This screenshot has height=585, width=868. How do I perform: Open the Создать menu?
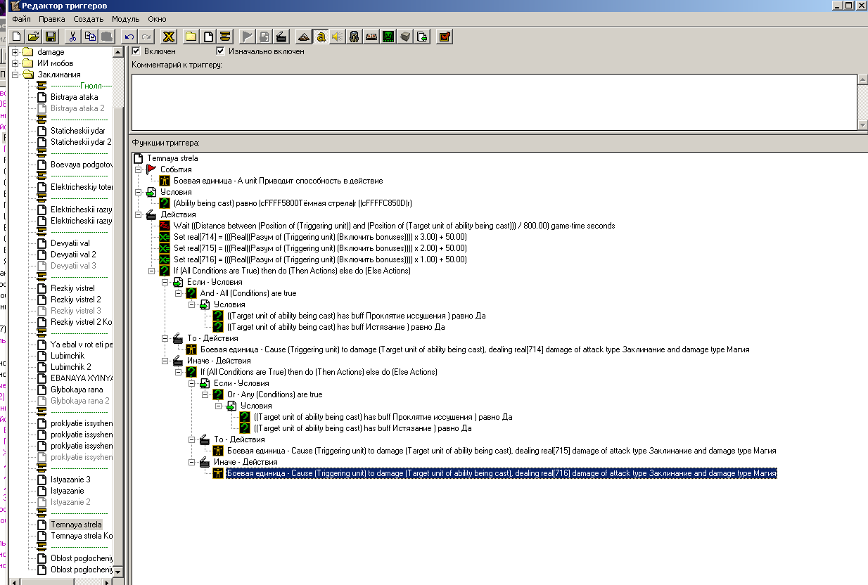88,19
